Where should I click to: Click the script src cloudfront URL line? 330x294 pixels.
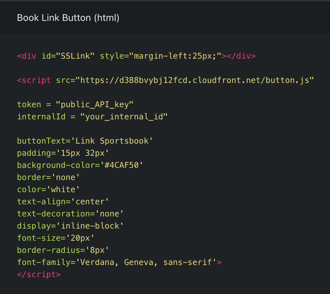[165, 80]
